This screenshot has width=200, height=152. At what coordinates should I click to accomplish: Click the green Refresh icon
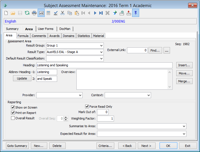pos(27,13)
